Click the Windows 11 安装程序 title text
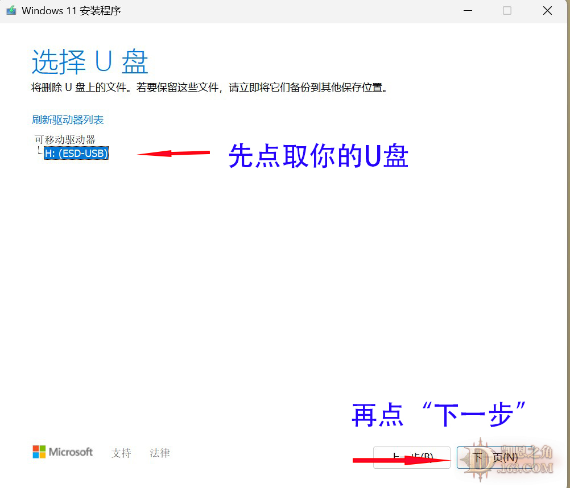 tap(71, 11)
